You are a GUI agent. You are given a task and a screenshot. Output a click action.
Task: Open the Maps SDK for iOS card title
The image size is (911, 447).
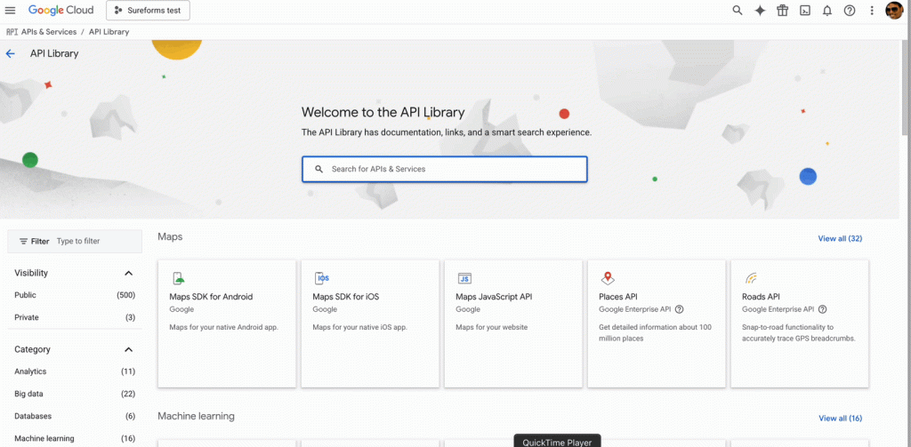[x=346, y=297]
